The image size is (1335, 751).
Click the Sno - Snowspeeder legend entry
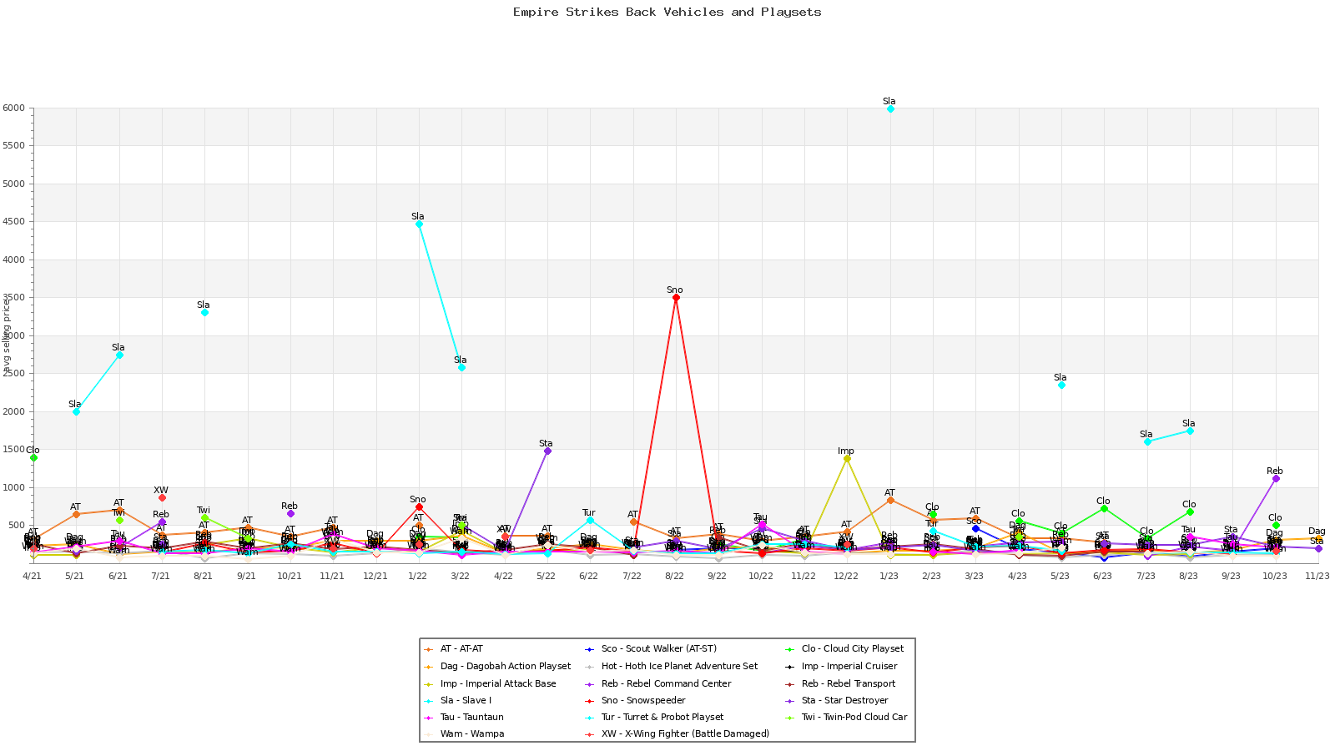[x=635, y=701]
